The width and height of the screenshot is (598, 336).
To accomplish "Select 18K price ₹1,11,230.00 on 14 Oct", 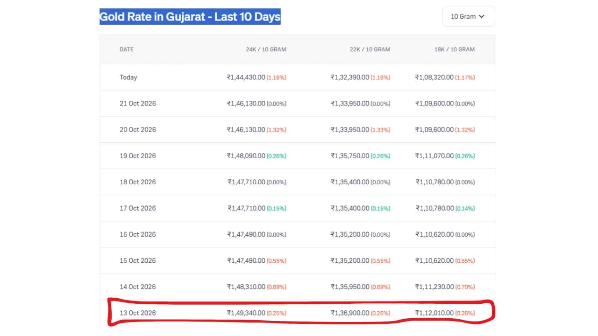I will (x=434, y=287).
